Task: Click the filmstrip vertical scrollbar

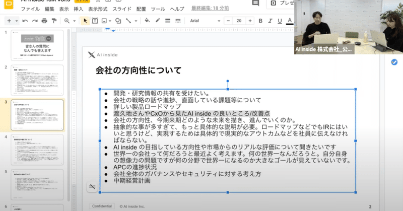Action: [x=69, y=115]
